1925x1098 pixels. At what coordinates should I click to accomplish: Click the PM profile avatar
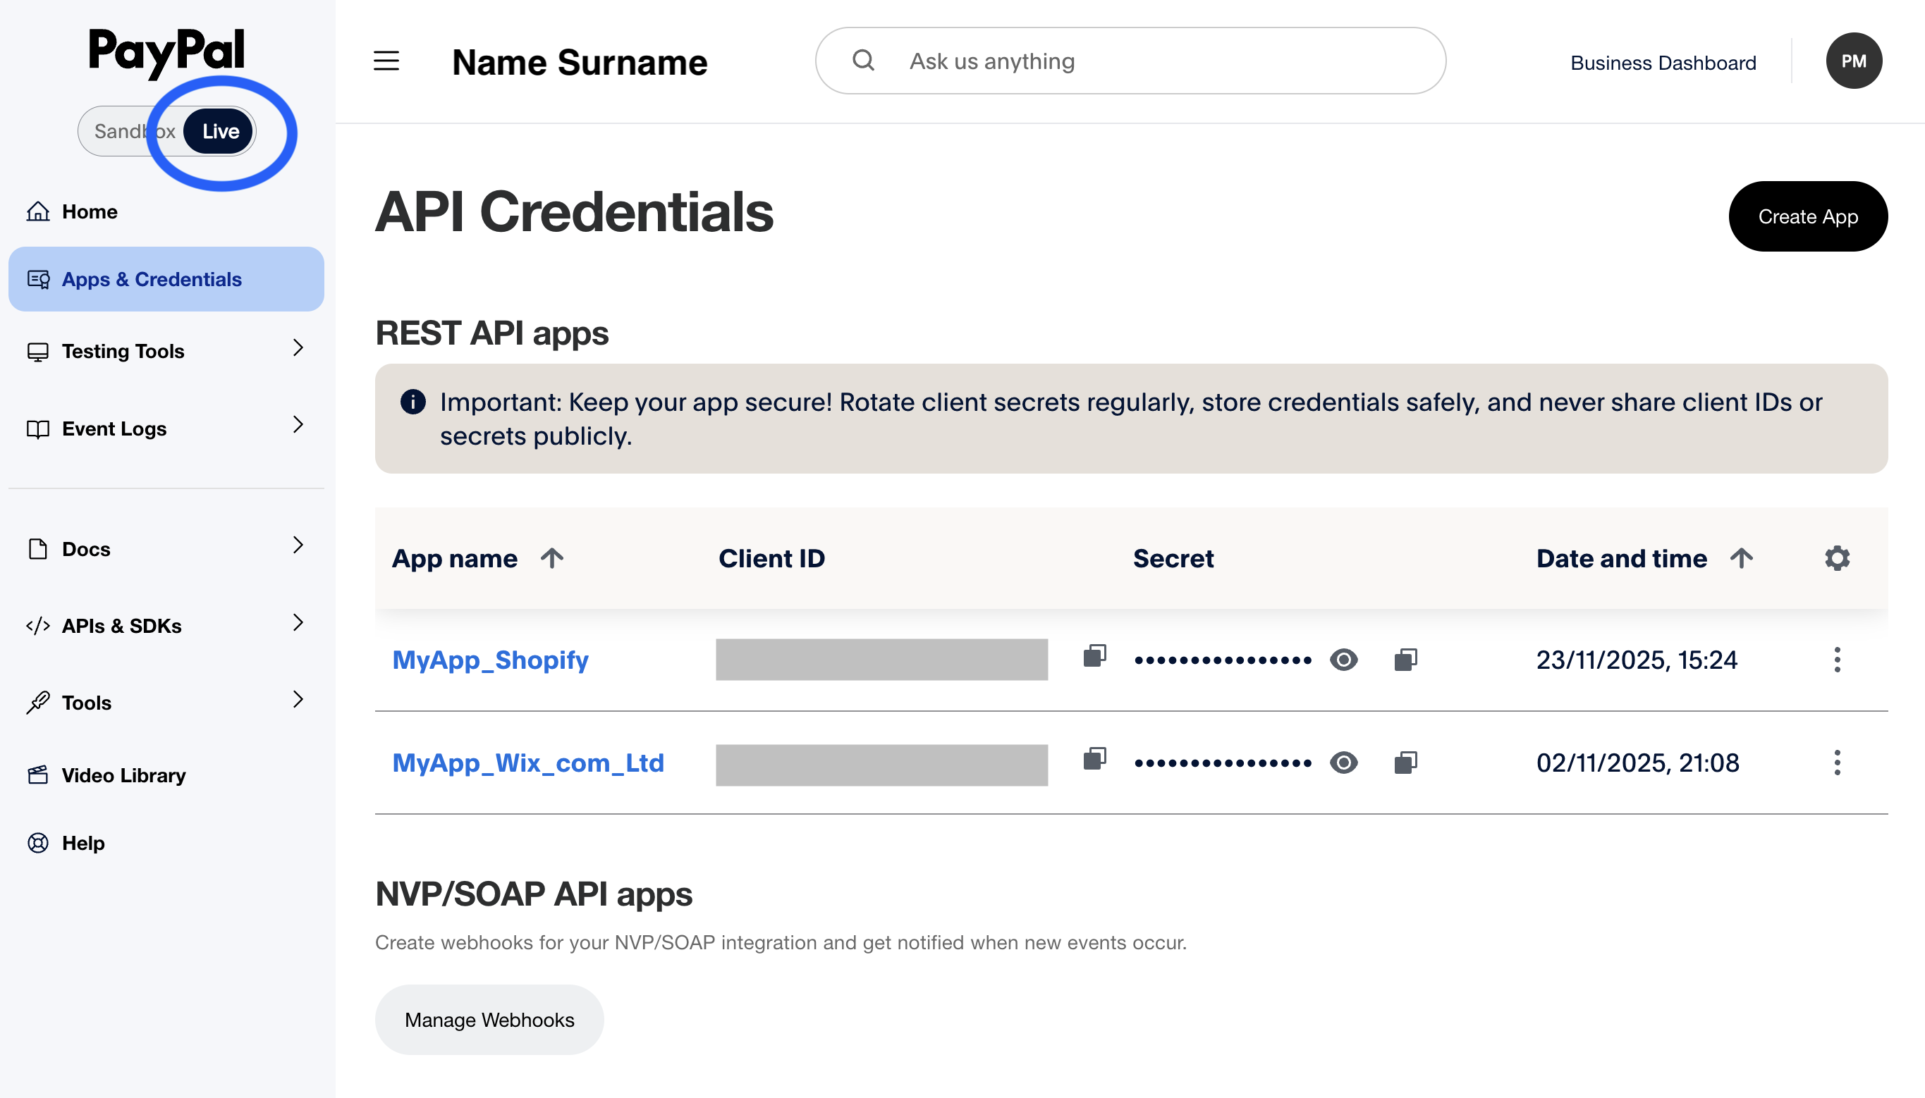(x=1853, y=61)
